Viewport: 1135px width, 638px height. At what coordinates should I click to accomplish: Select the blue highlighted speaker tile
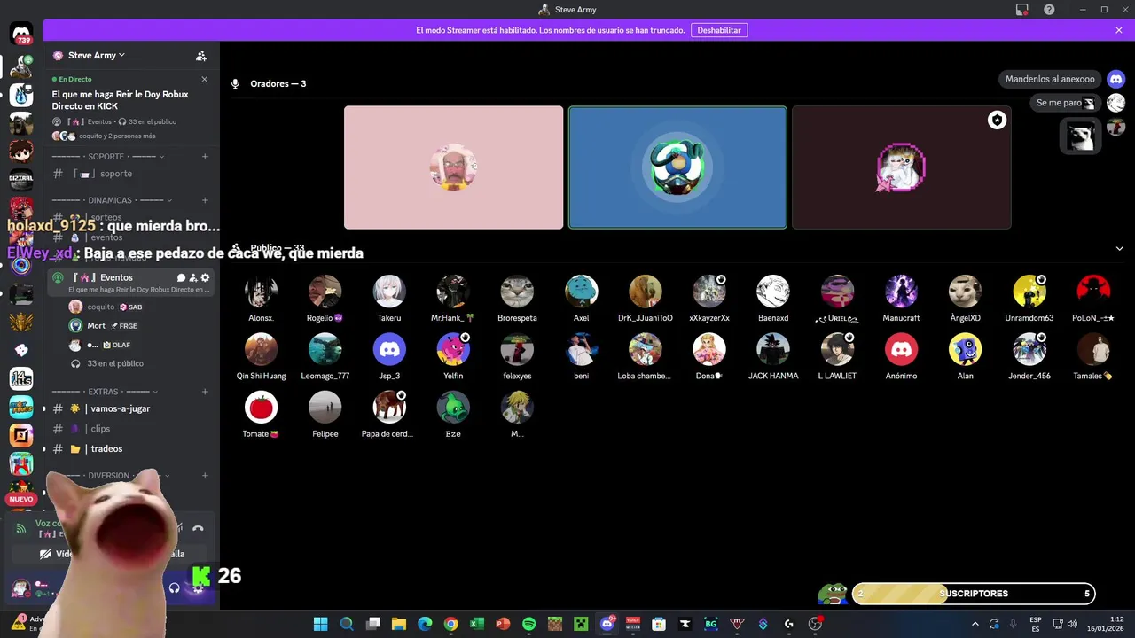(x=677, y=167)
